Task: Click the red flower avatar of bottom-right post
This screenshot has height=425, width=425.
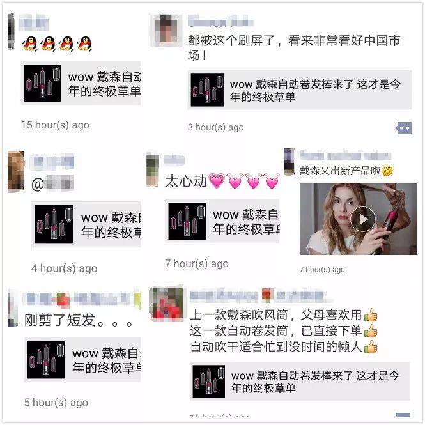Action: pyautogui.click(x=166, y=304)
